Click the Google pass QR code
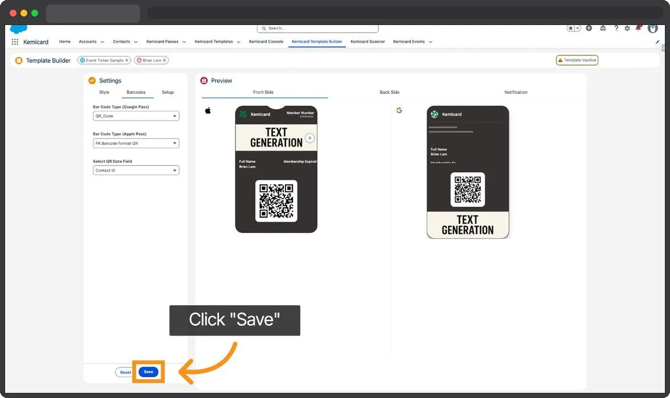Image resolution: width=670 pixels, height=398 pixels. pos(468,189)
